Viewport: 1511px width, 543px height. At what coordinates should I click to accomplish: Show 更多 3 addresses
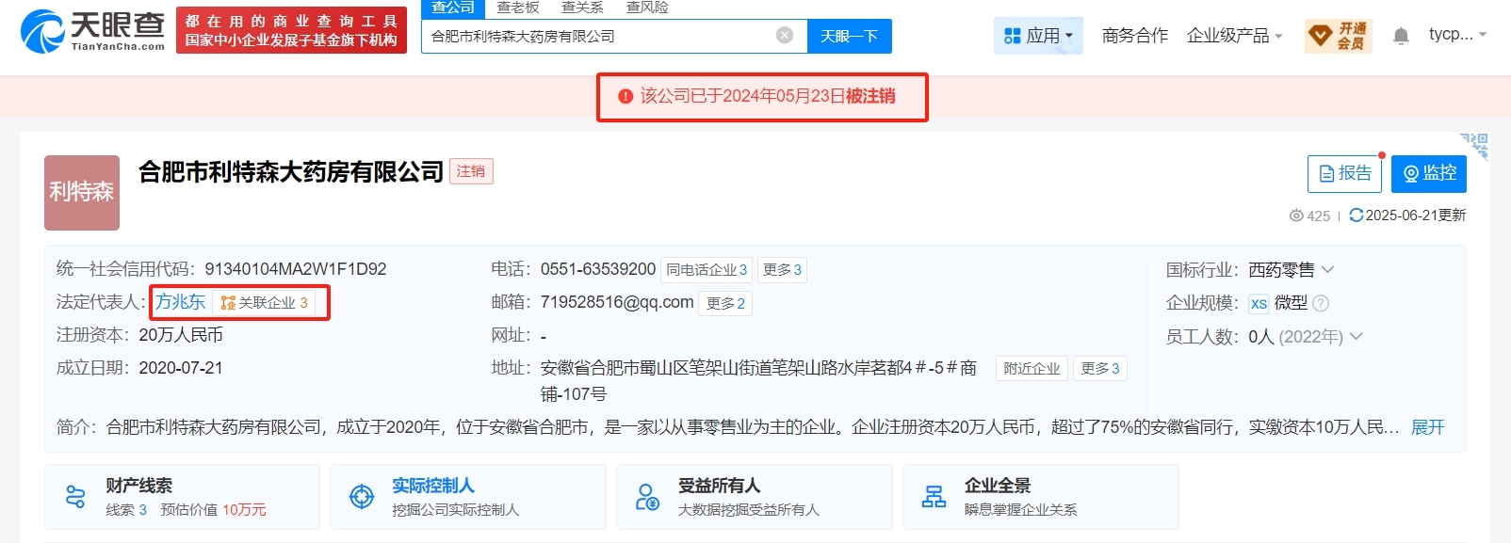click(1099, 369)
